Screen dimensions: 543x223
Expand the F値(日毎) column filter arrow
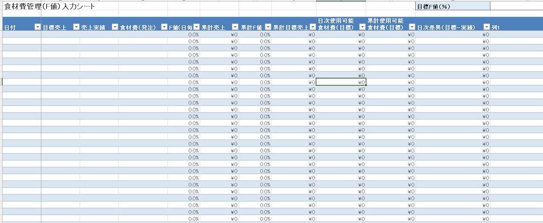[x=196, y=28]
